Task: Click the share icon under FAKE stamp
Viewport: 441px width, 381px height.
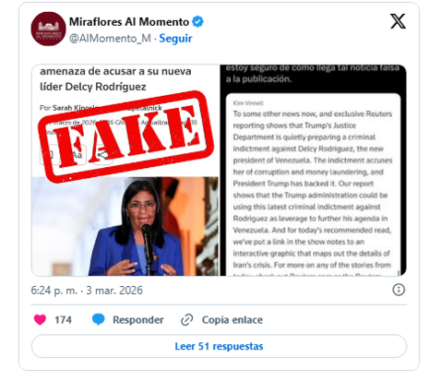Action: pos(103,155)
